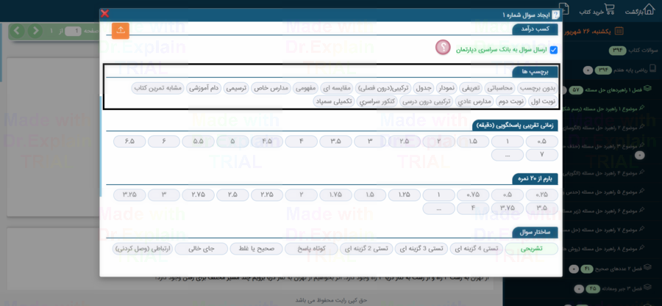Click the book icon beside ریاضی پایه هفتم

click(x=652, y=70)
